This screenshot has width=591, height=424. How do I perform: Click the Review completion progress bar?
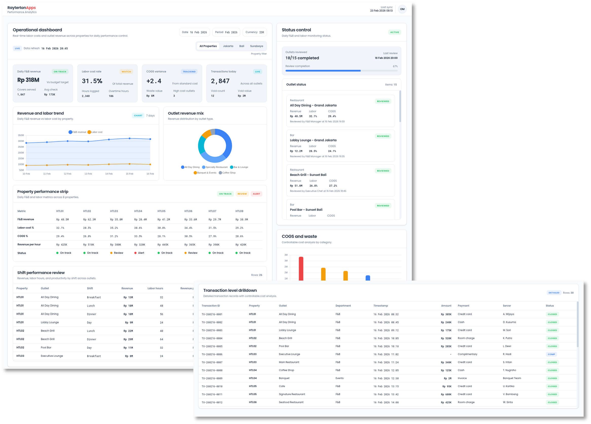(341, 70)
